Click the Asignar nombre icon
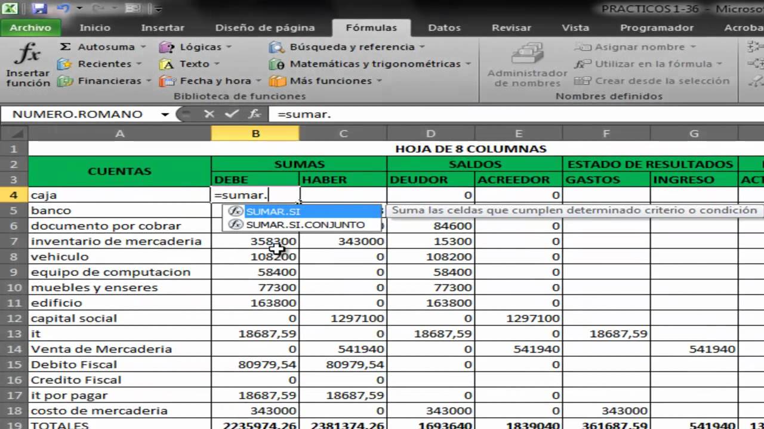This screenshot has height=429, width=764. [583, 47]
